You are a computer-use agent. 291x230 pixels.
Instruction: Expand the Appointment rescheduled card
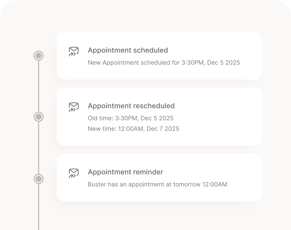coord(159,116)
